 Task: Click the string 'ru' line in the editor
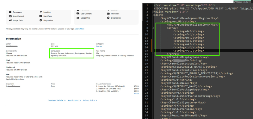point(188,51)
